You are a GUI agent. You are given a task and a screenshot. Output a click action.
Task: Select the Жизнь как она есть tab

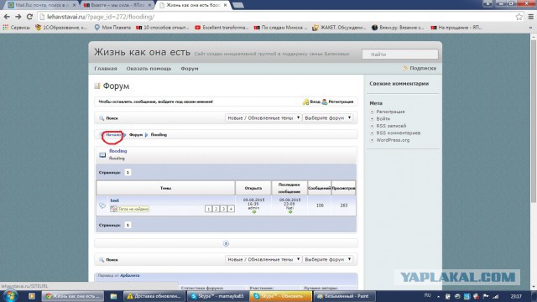pos(194,5)
